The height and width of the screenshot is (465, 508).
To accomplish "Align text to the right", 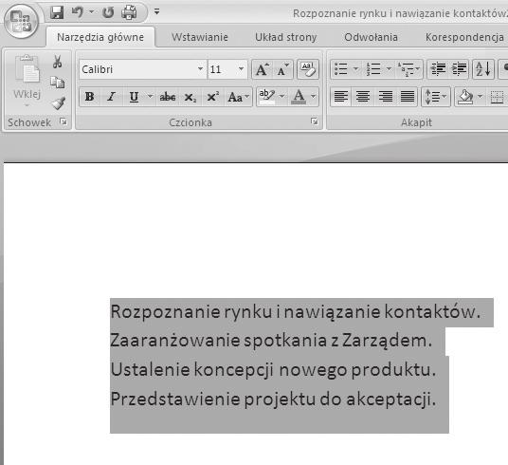I will tap(386, 97).
